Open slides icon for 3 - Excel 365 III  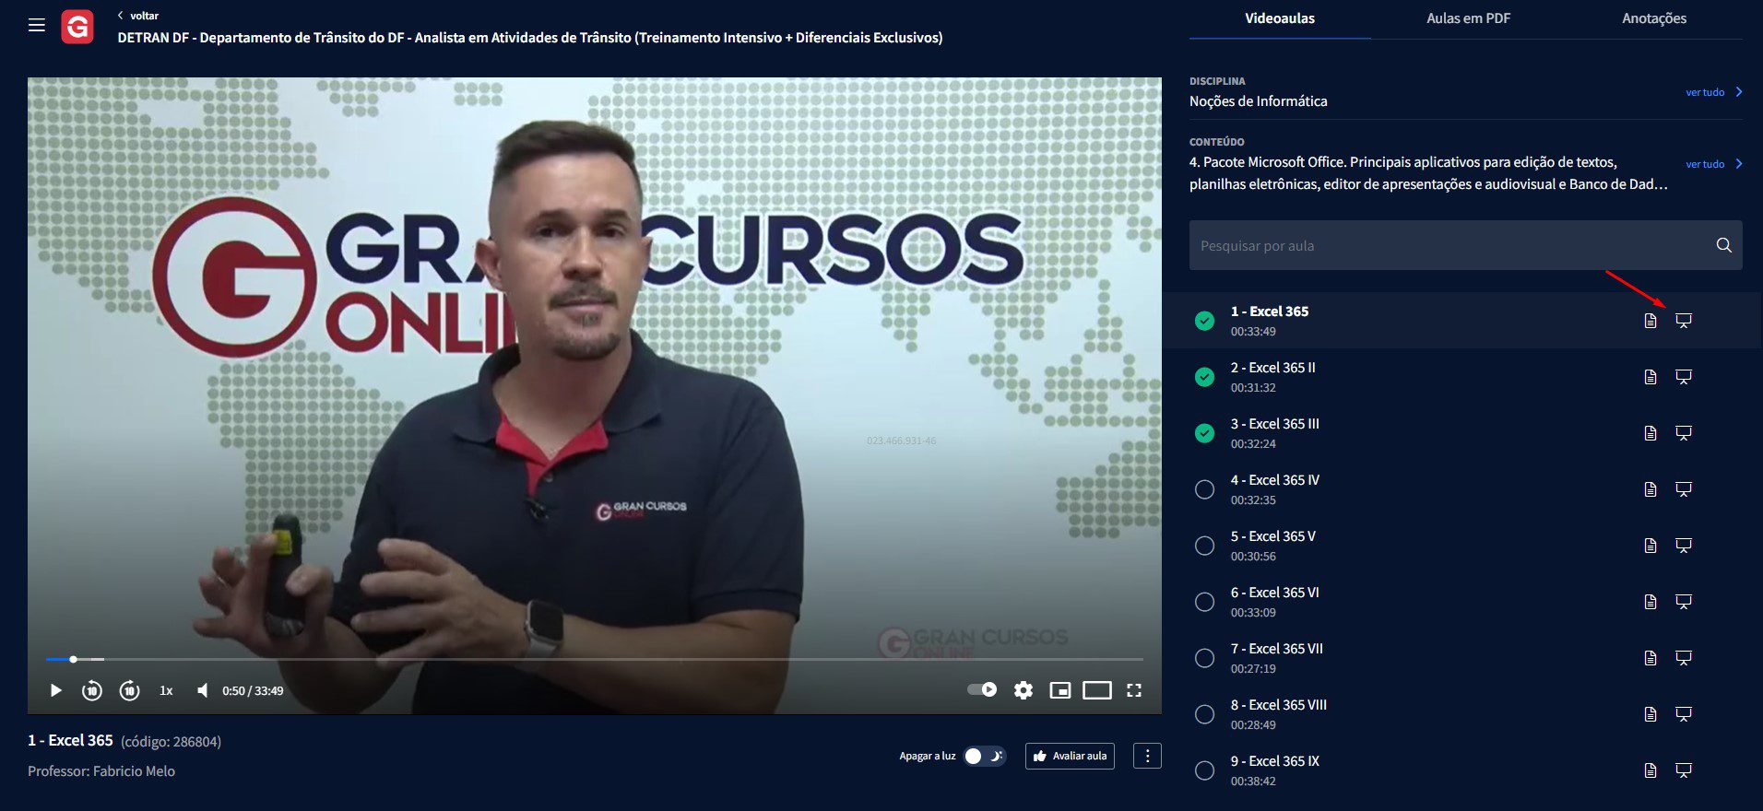tap(1684, 433)
